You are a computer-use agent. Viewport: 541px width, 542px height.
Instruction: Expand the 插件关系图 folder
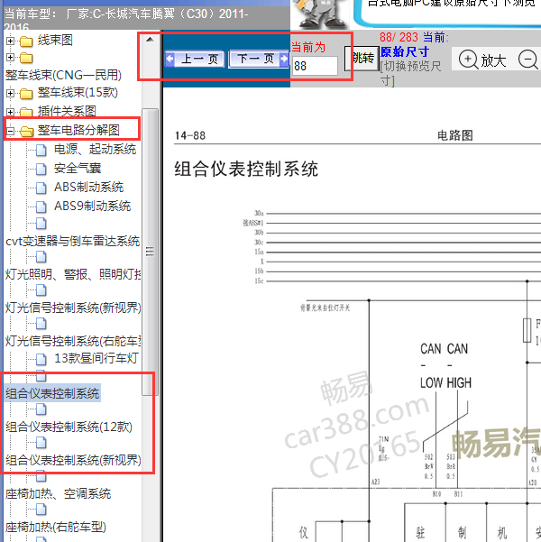pos(11,113)
